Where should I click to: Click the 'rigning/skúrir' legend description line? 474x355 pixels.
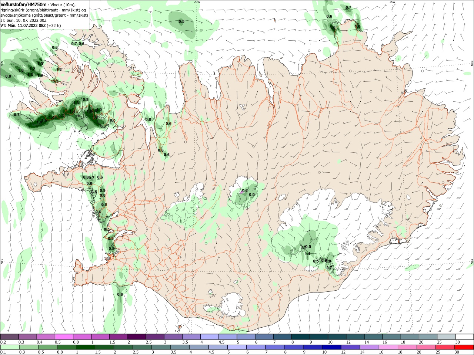pos(43,10)
